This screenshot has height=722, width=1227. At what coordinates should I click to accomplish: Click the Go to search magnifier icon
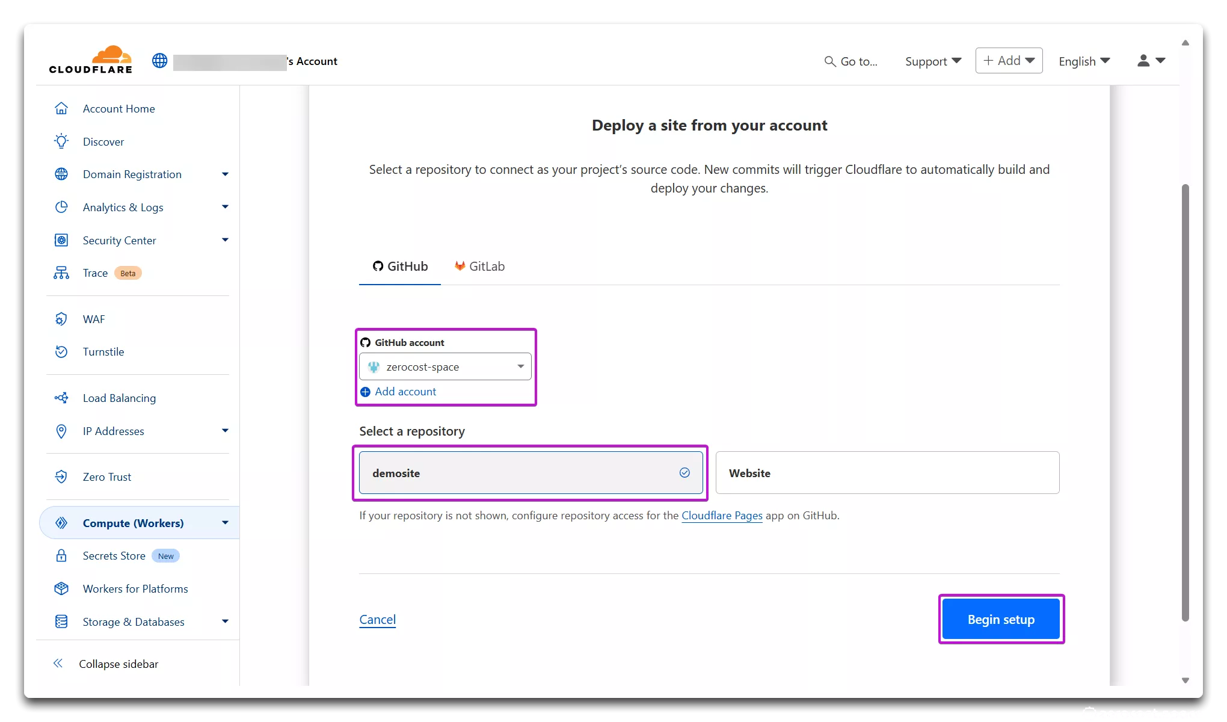830,61
